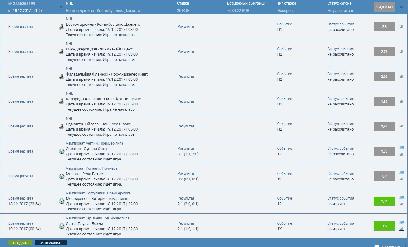The width and height of the screenshot is (408, 247).
Task: Click the 2,3 odds box
Action: pyautogui.click(x=384, y=27)
